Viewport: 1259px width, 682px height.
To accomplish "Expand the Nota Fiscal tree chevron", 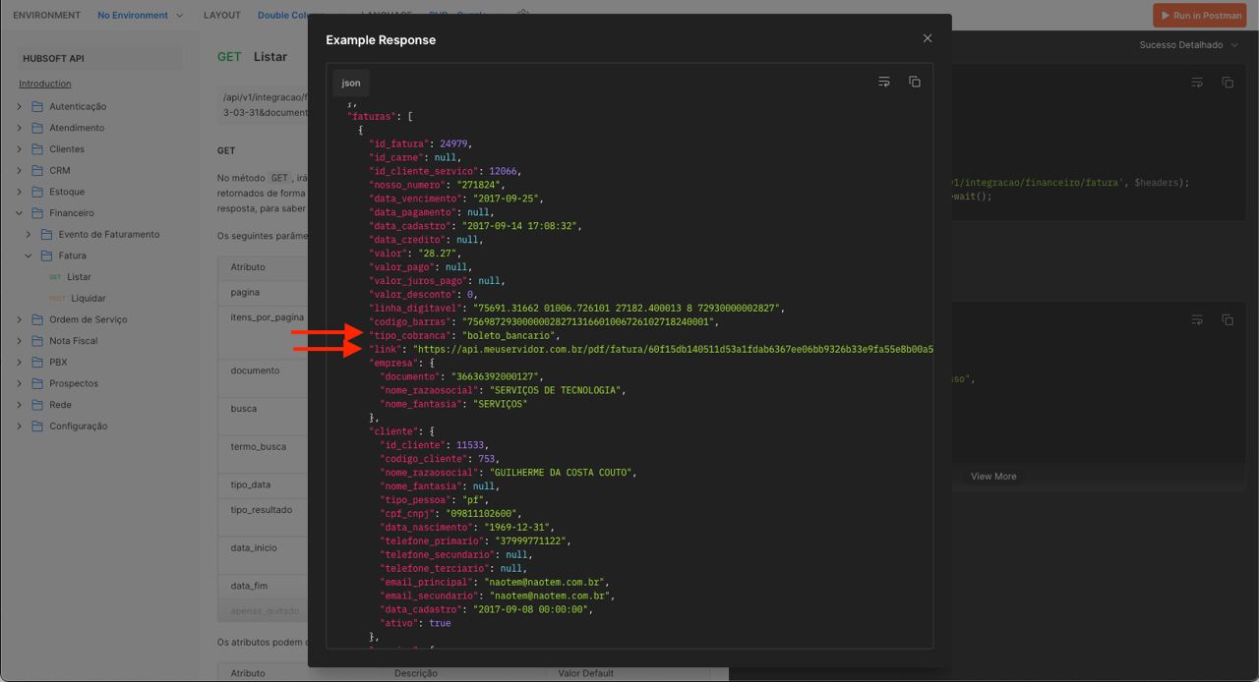I will pos(20,341).
